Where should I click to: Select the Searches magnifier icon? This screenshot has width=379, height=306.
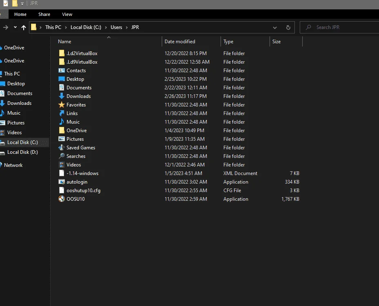[62, 156]
